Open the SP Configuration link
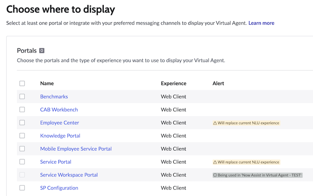 coord(59,188)
